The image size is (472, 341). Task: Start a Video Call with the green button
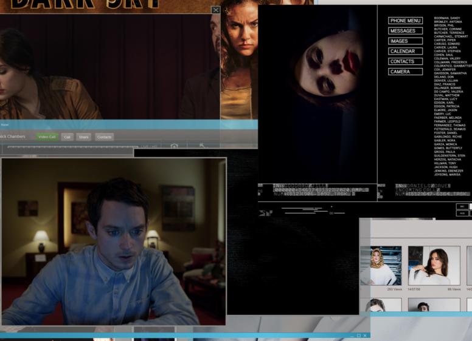(x=47, y=137)
